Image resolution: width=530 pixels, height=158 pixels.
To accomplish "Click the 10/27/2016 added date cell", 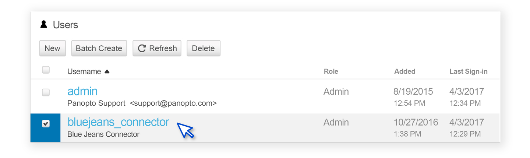I will (x=416, y=122).
